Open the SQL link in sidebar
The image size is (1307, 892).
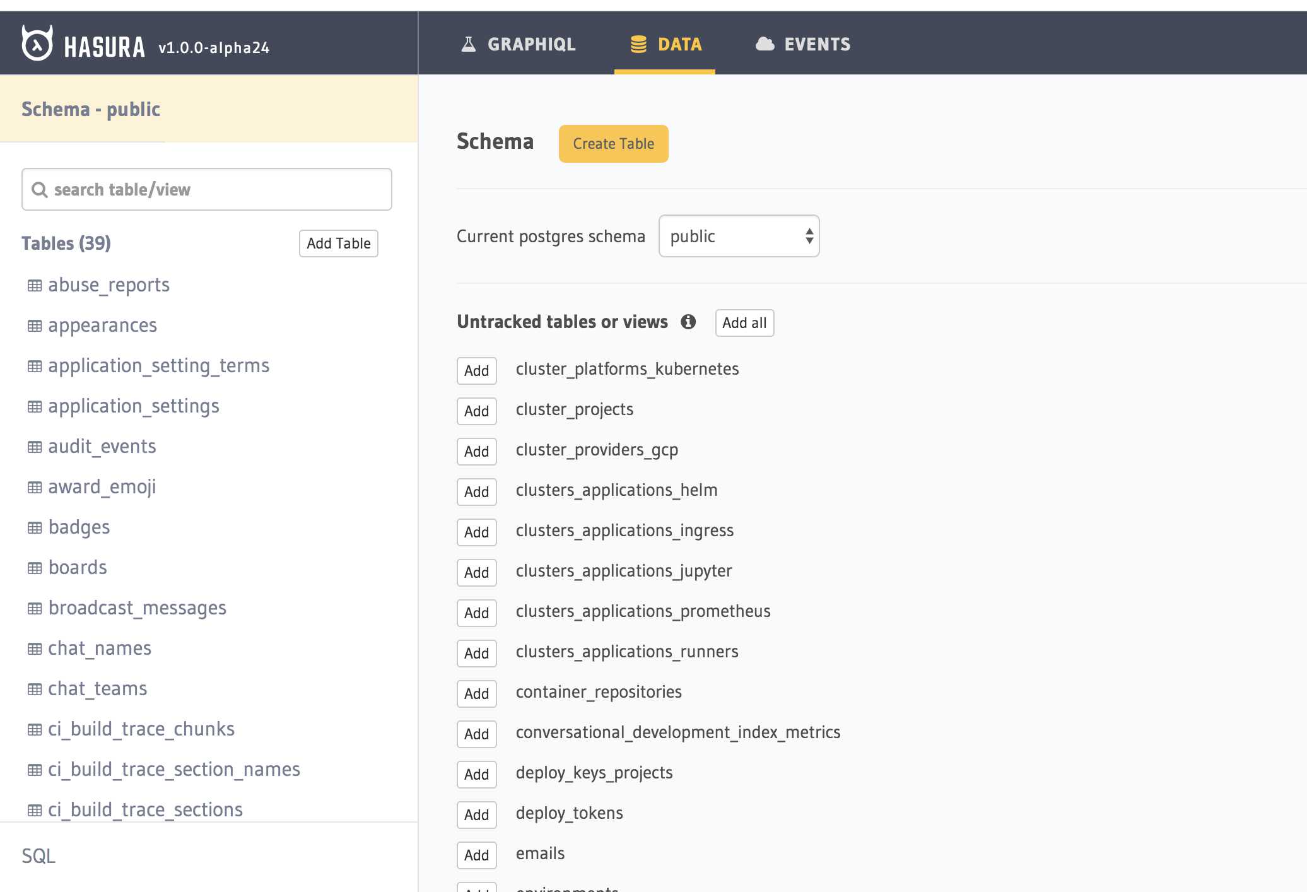coord(38,856)
